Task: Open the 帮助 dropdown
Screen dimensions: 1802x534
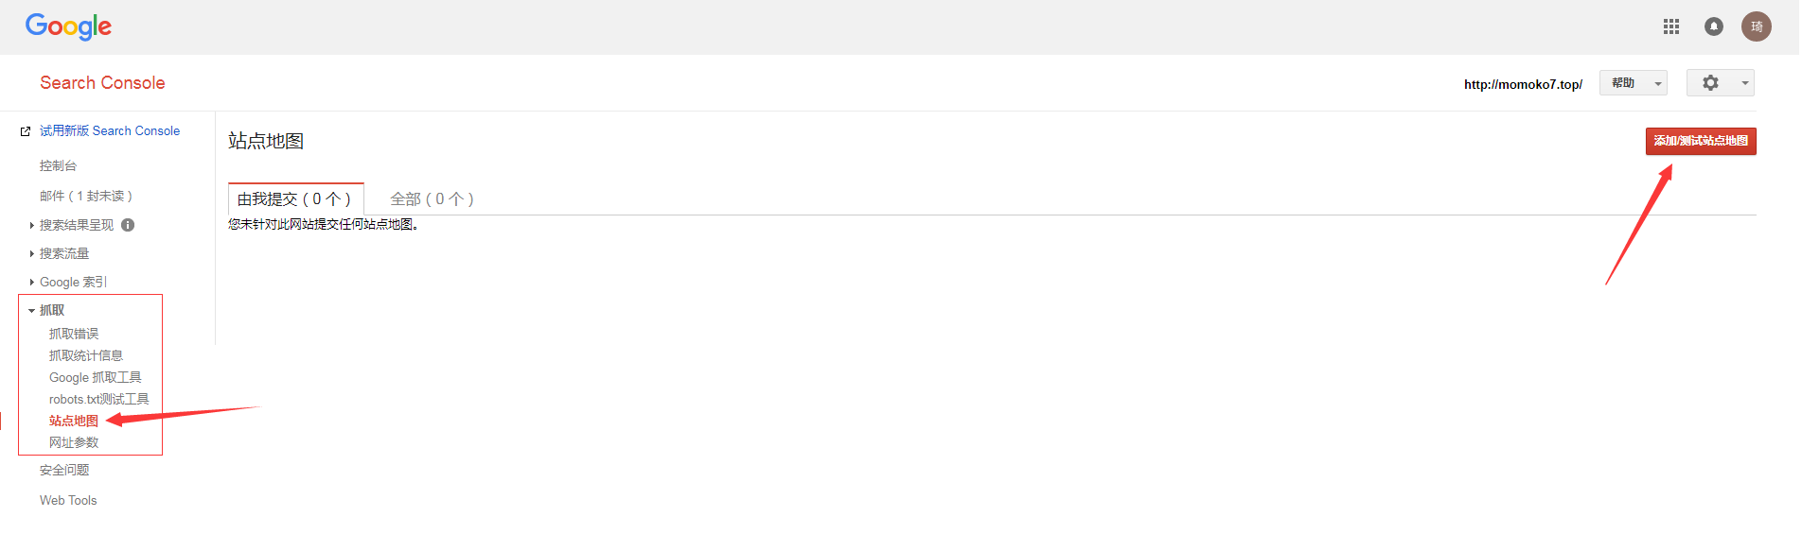Action: pos(1634,83)
